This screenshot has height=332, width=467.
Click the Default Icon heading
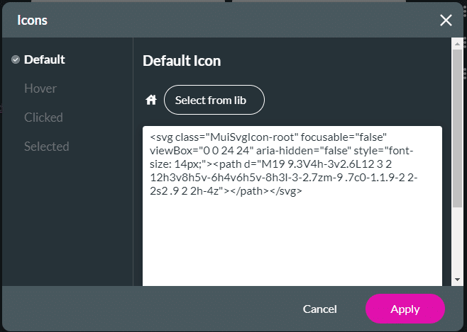pos(182,61)
